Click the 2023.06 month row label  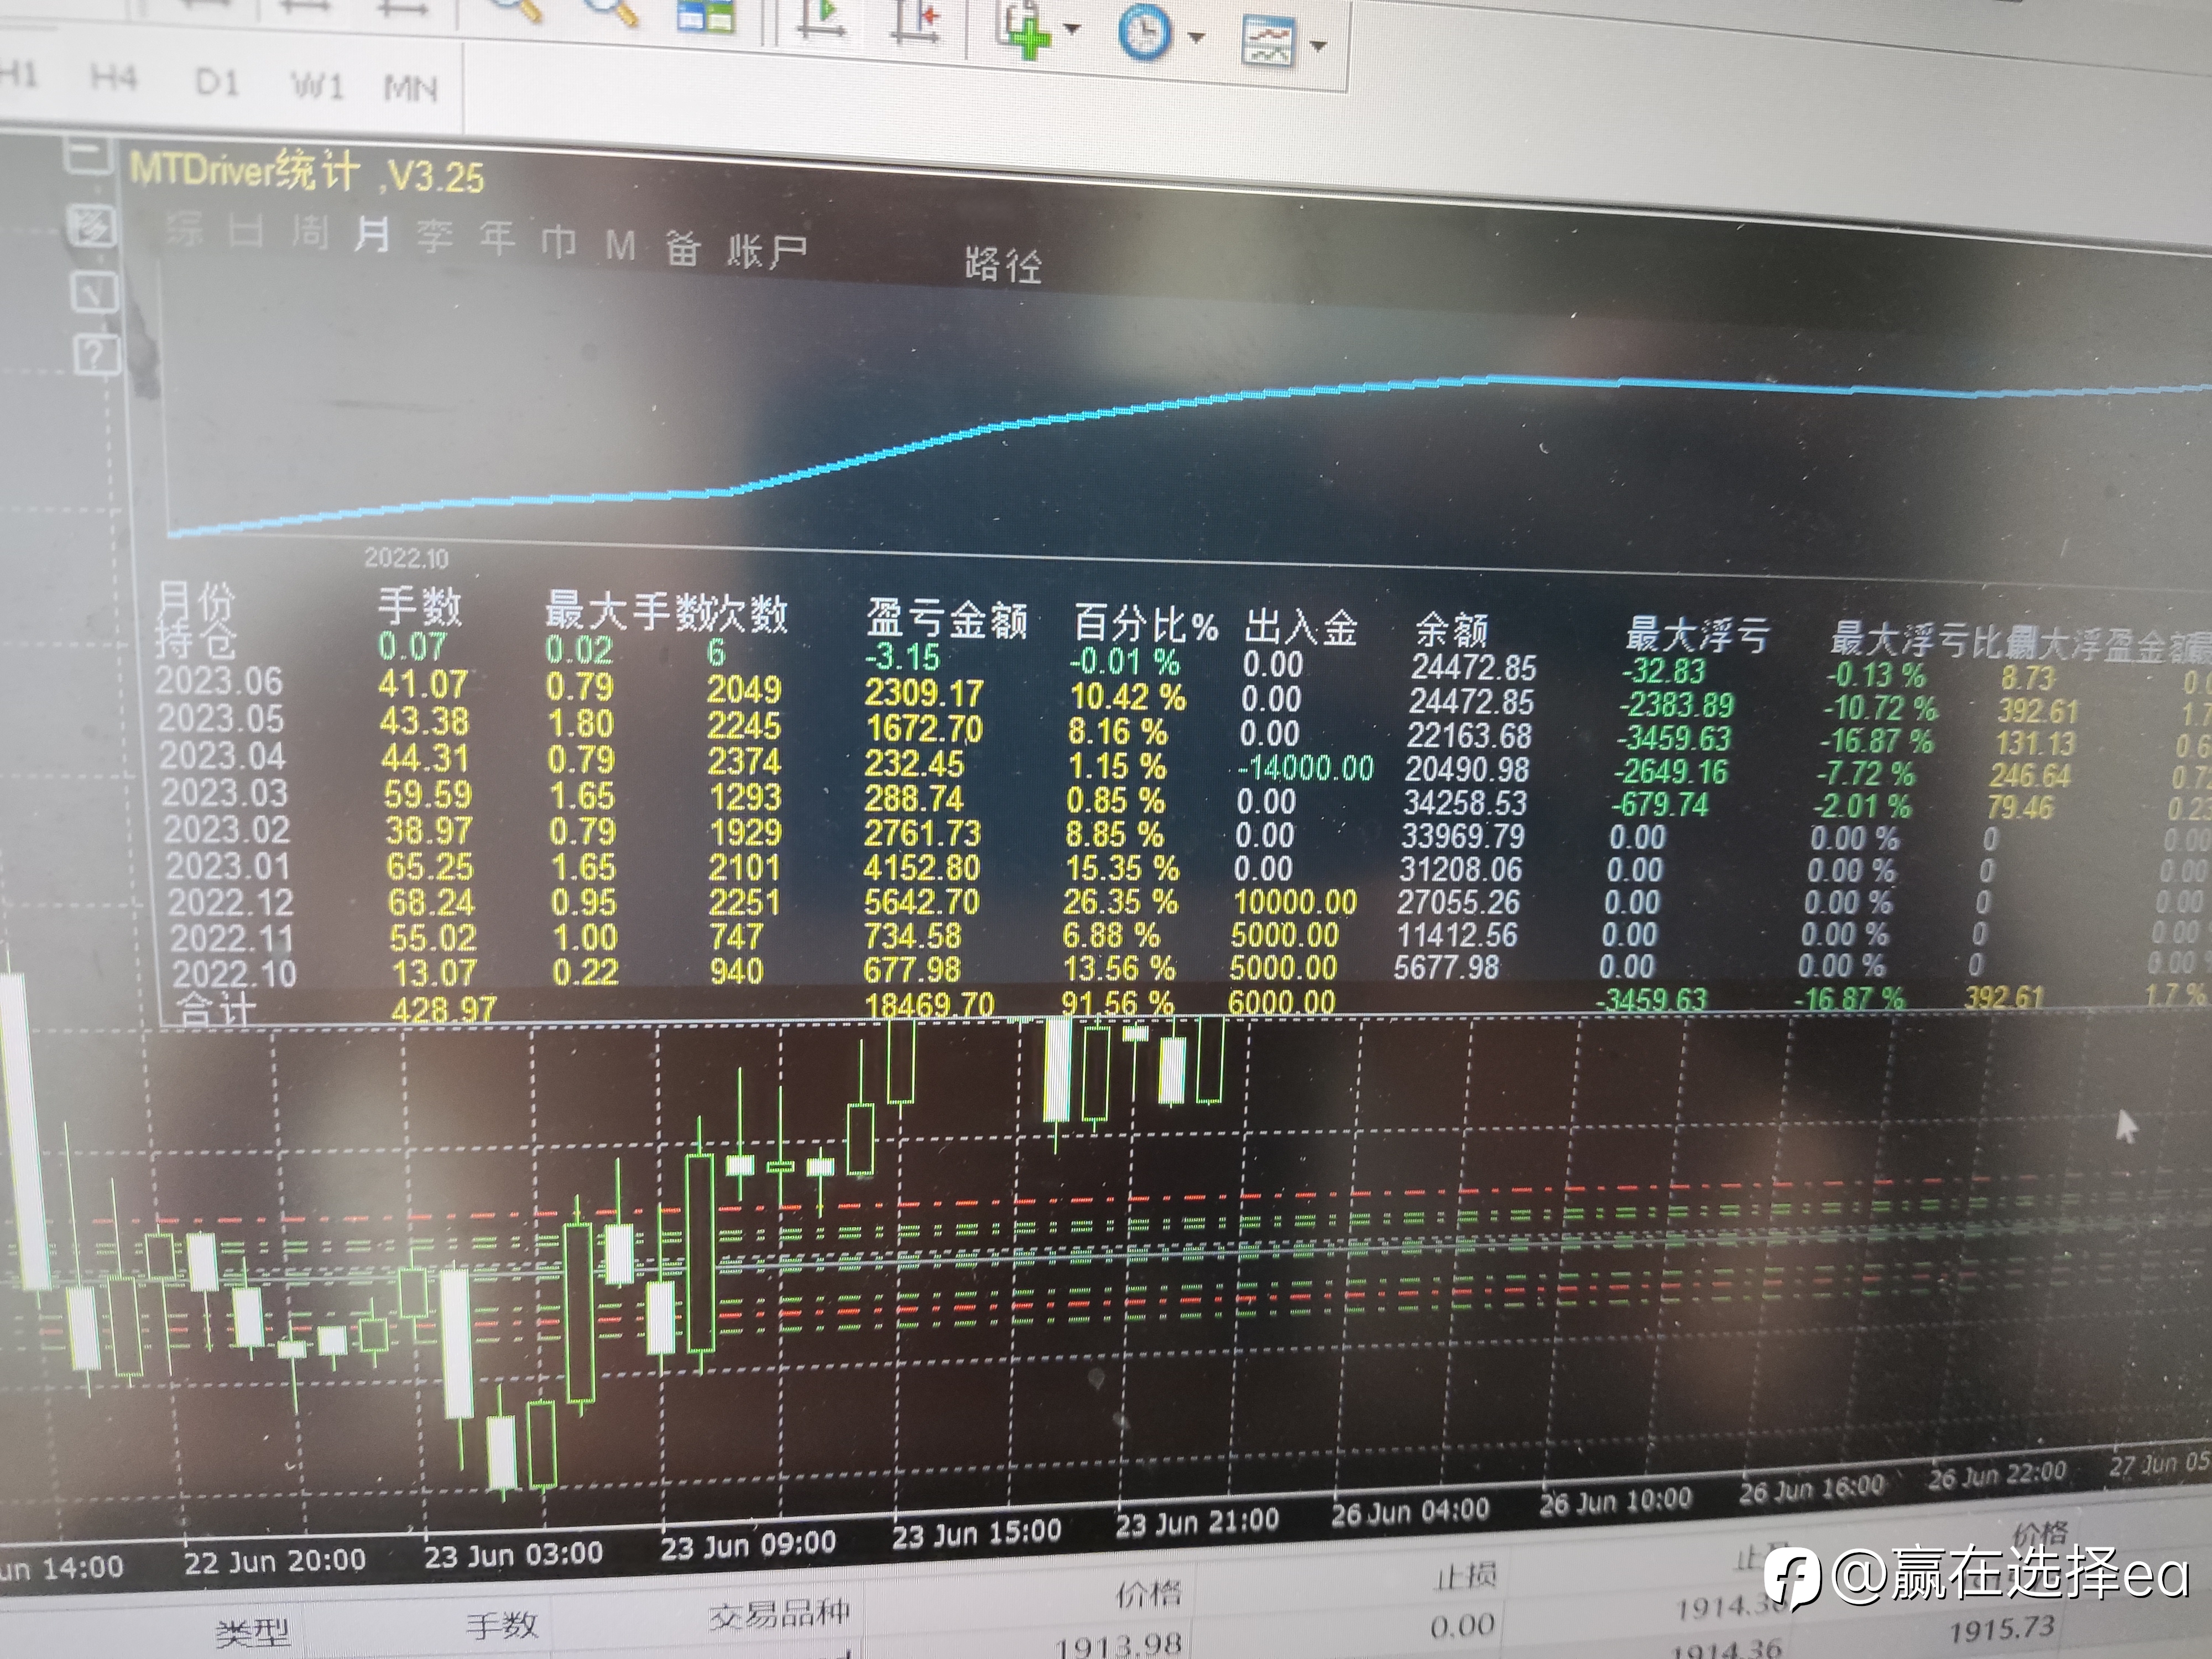(x=220, y=681)
